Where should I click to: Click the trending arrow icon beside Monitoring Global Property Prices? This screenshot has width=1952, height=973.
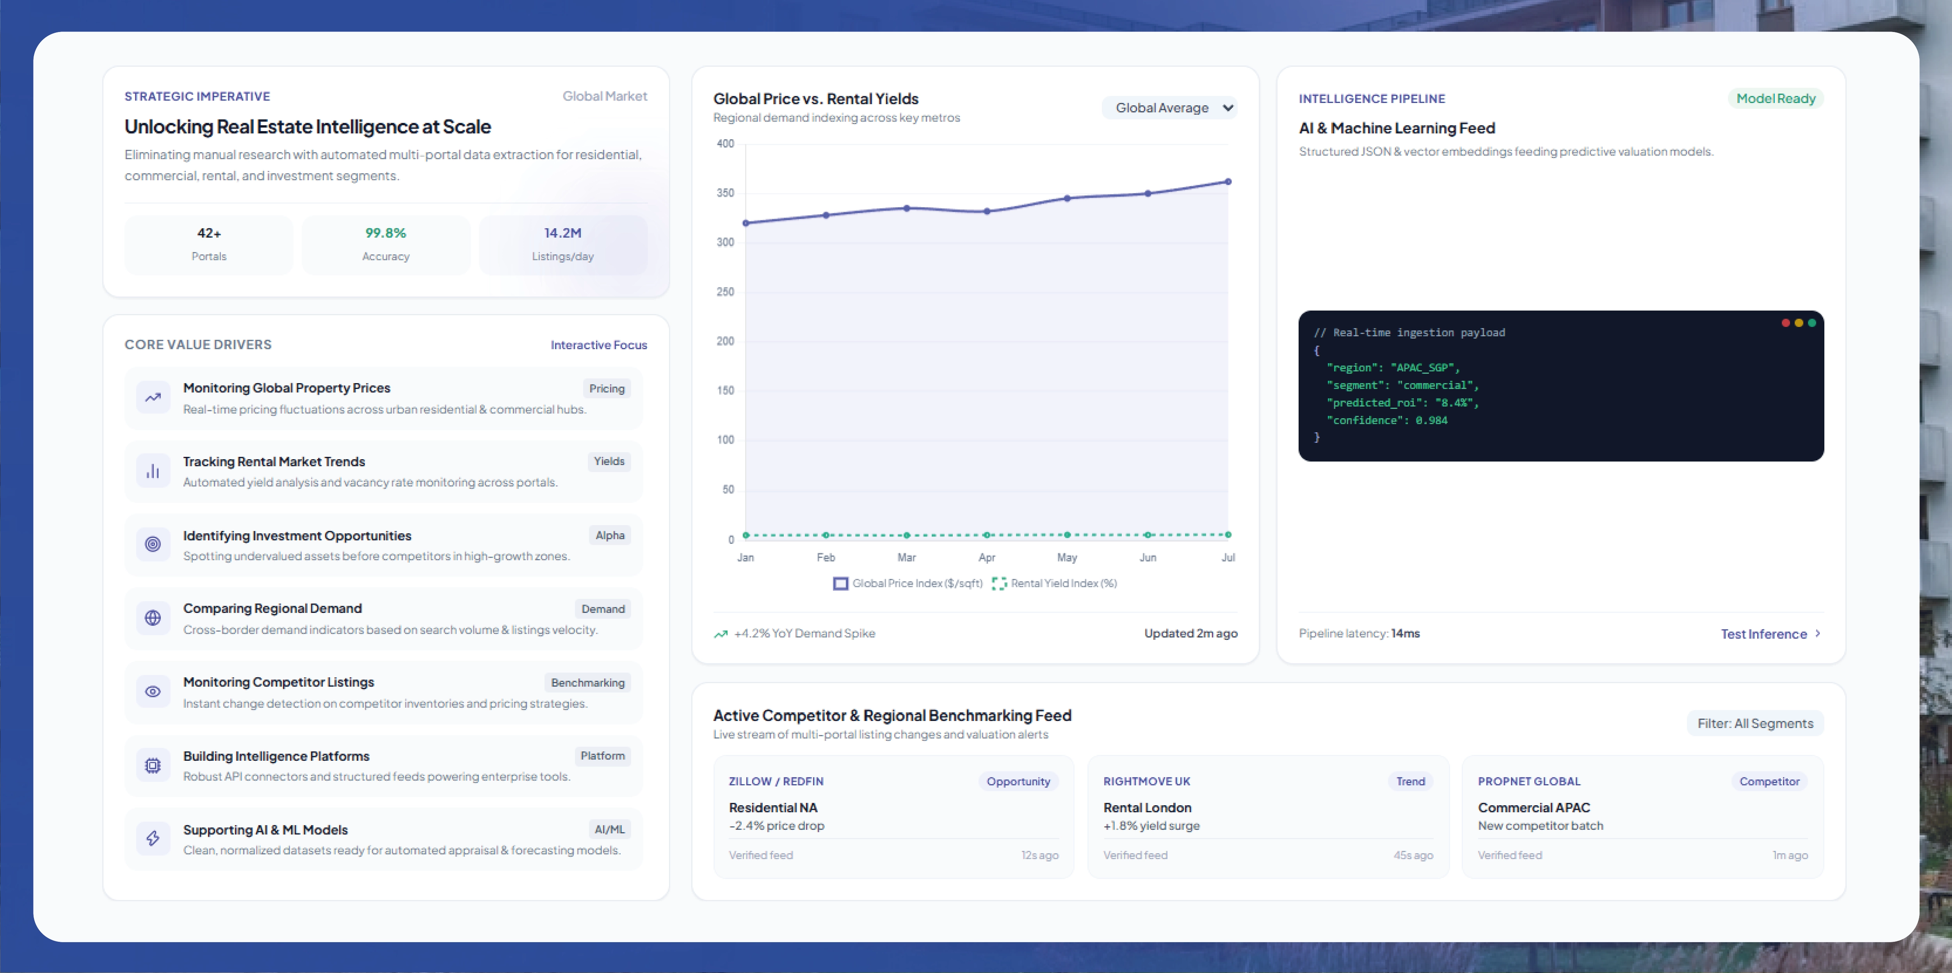pyautogui.click(x=153, y=398)
